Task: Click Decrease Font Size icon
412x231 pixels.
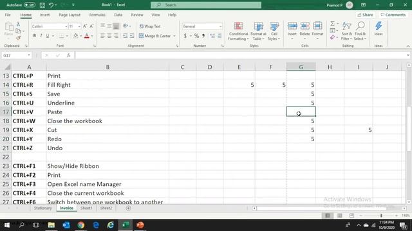Action: [x=91, y=26]
